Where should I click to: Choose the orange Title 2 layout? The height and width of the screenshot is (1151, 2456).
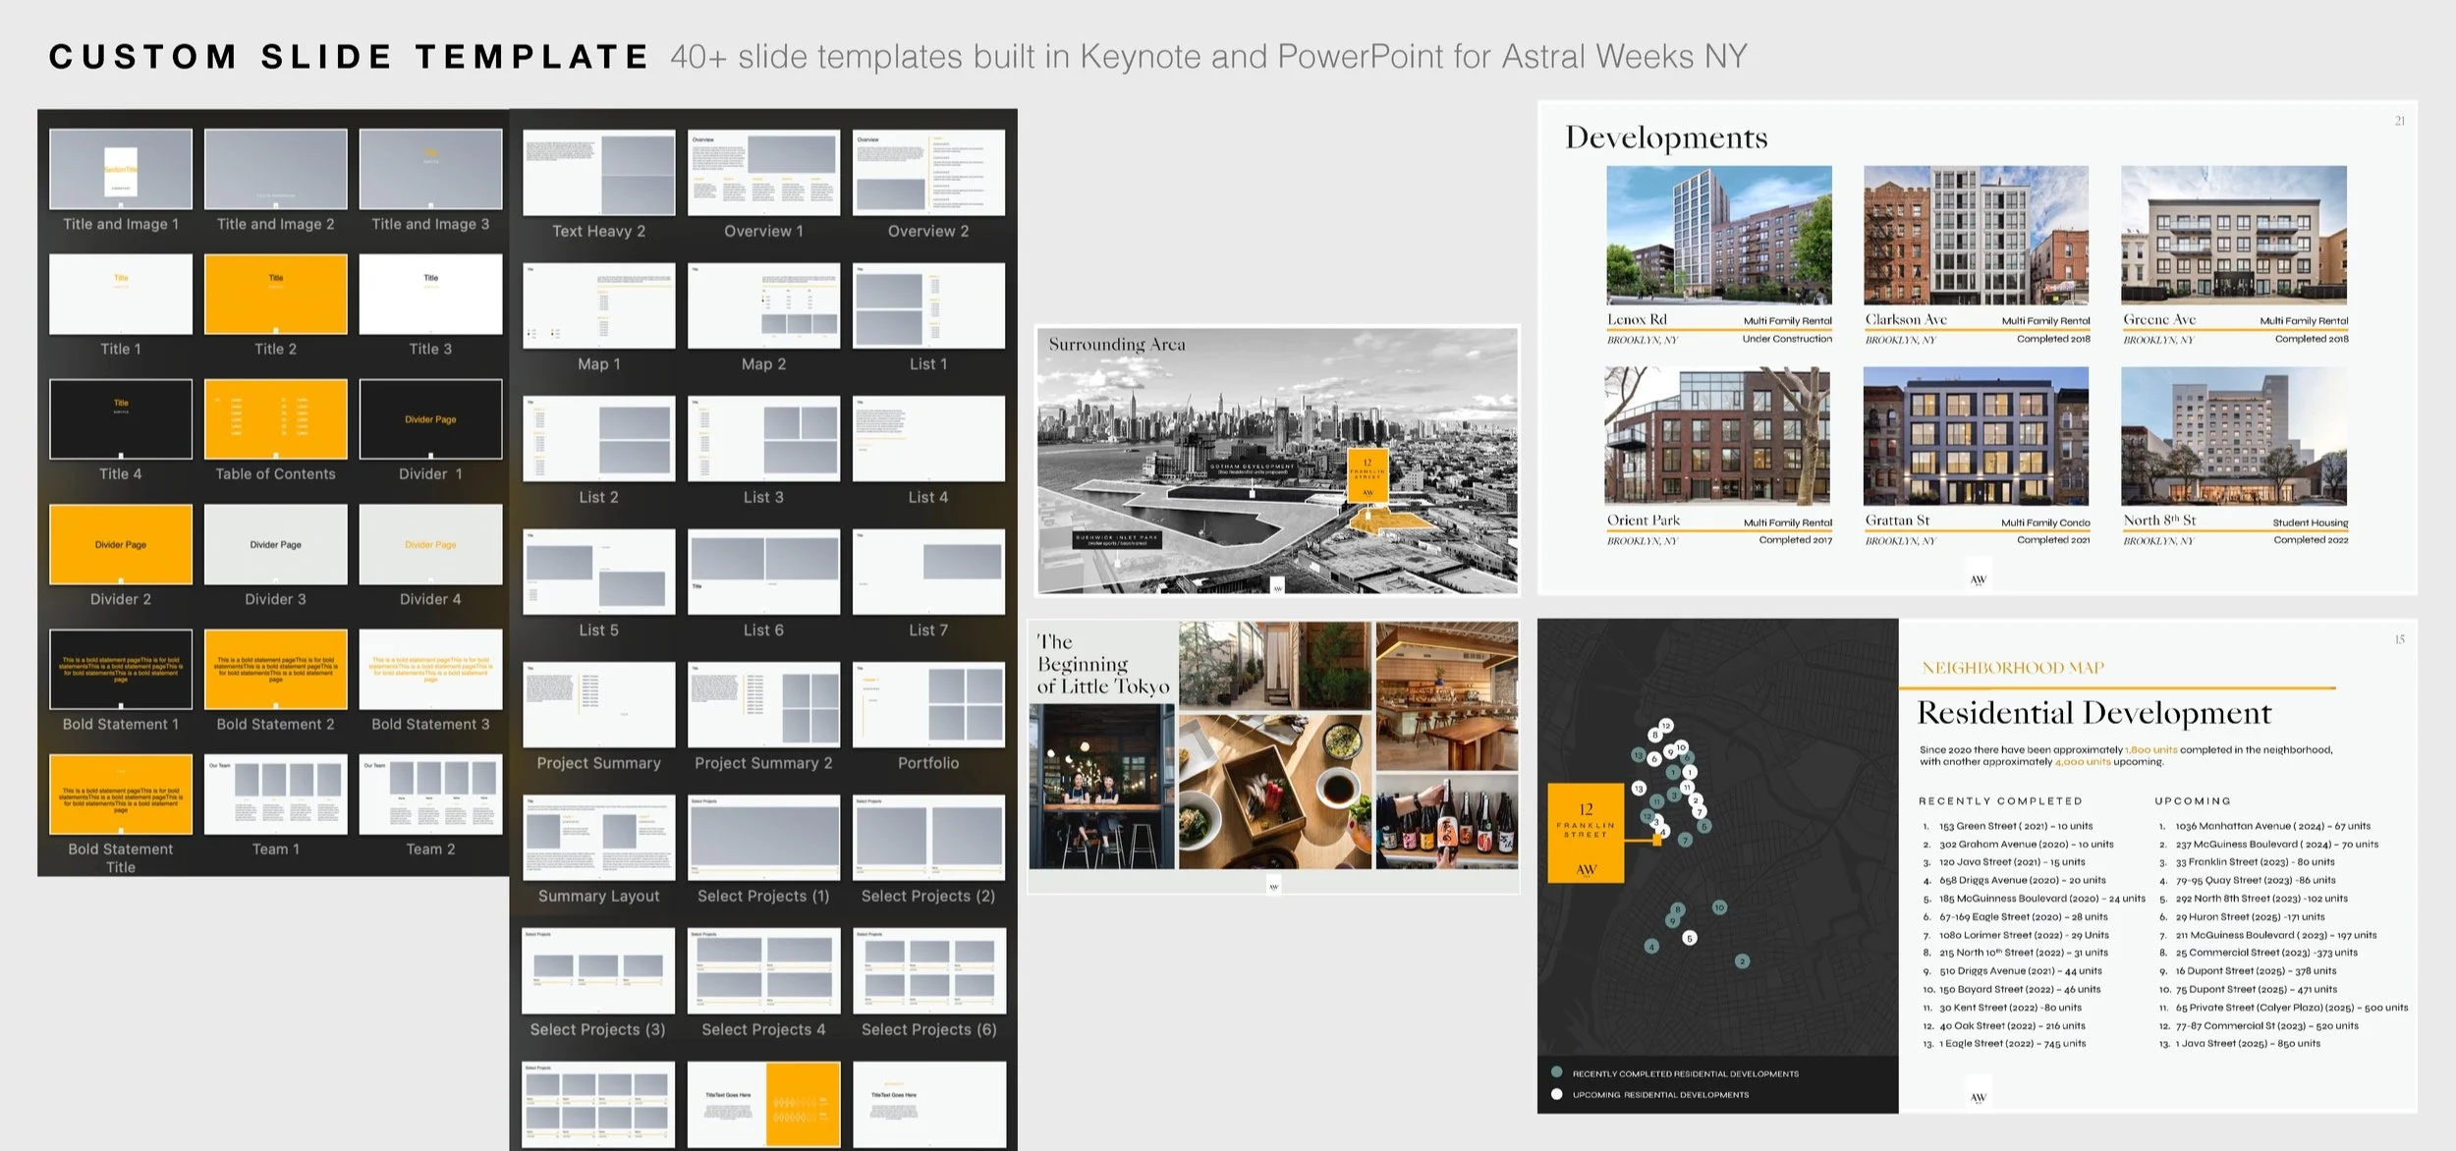click(x=275, y=294)
